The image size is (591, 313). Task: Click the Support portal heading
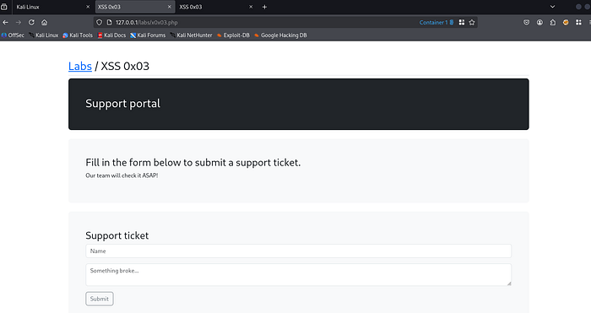[123, 104]
